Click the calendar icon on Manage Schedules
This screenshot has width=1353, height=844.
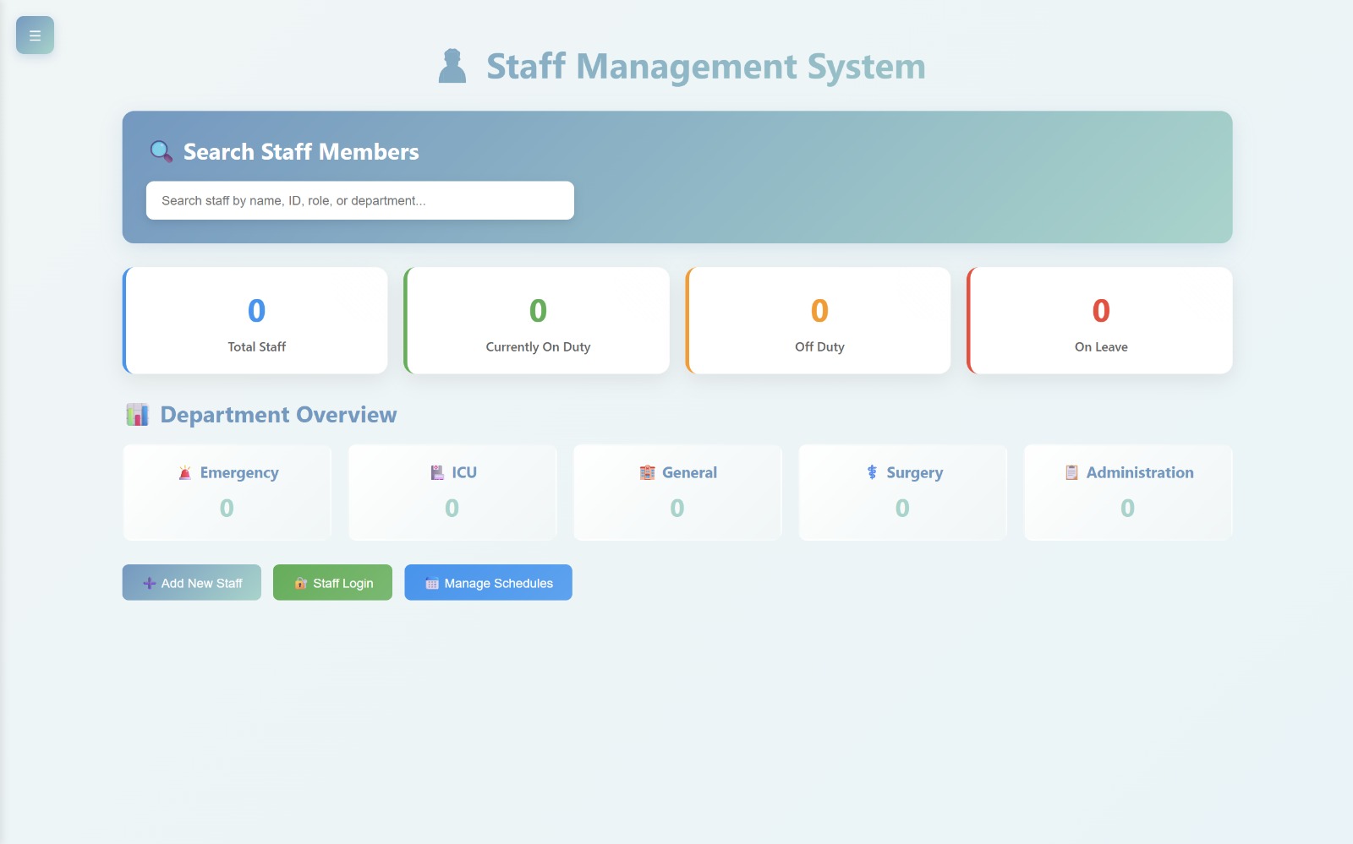click(x=432, y=584)
